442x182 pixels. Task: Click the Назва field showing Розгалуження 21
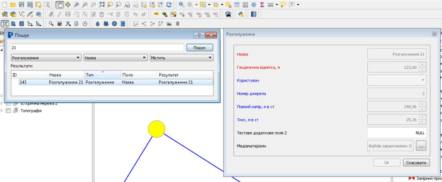(397, 54)
